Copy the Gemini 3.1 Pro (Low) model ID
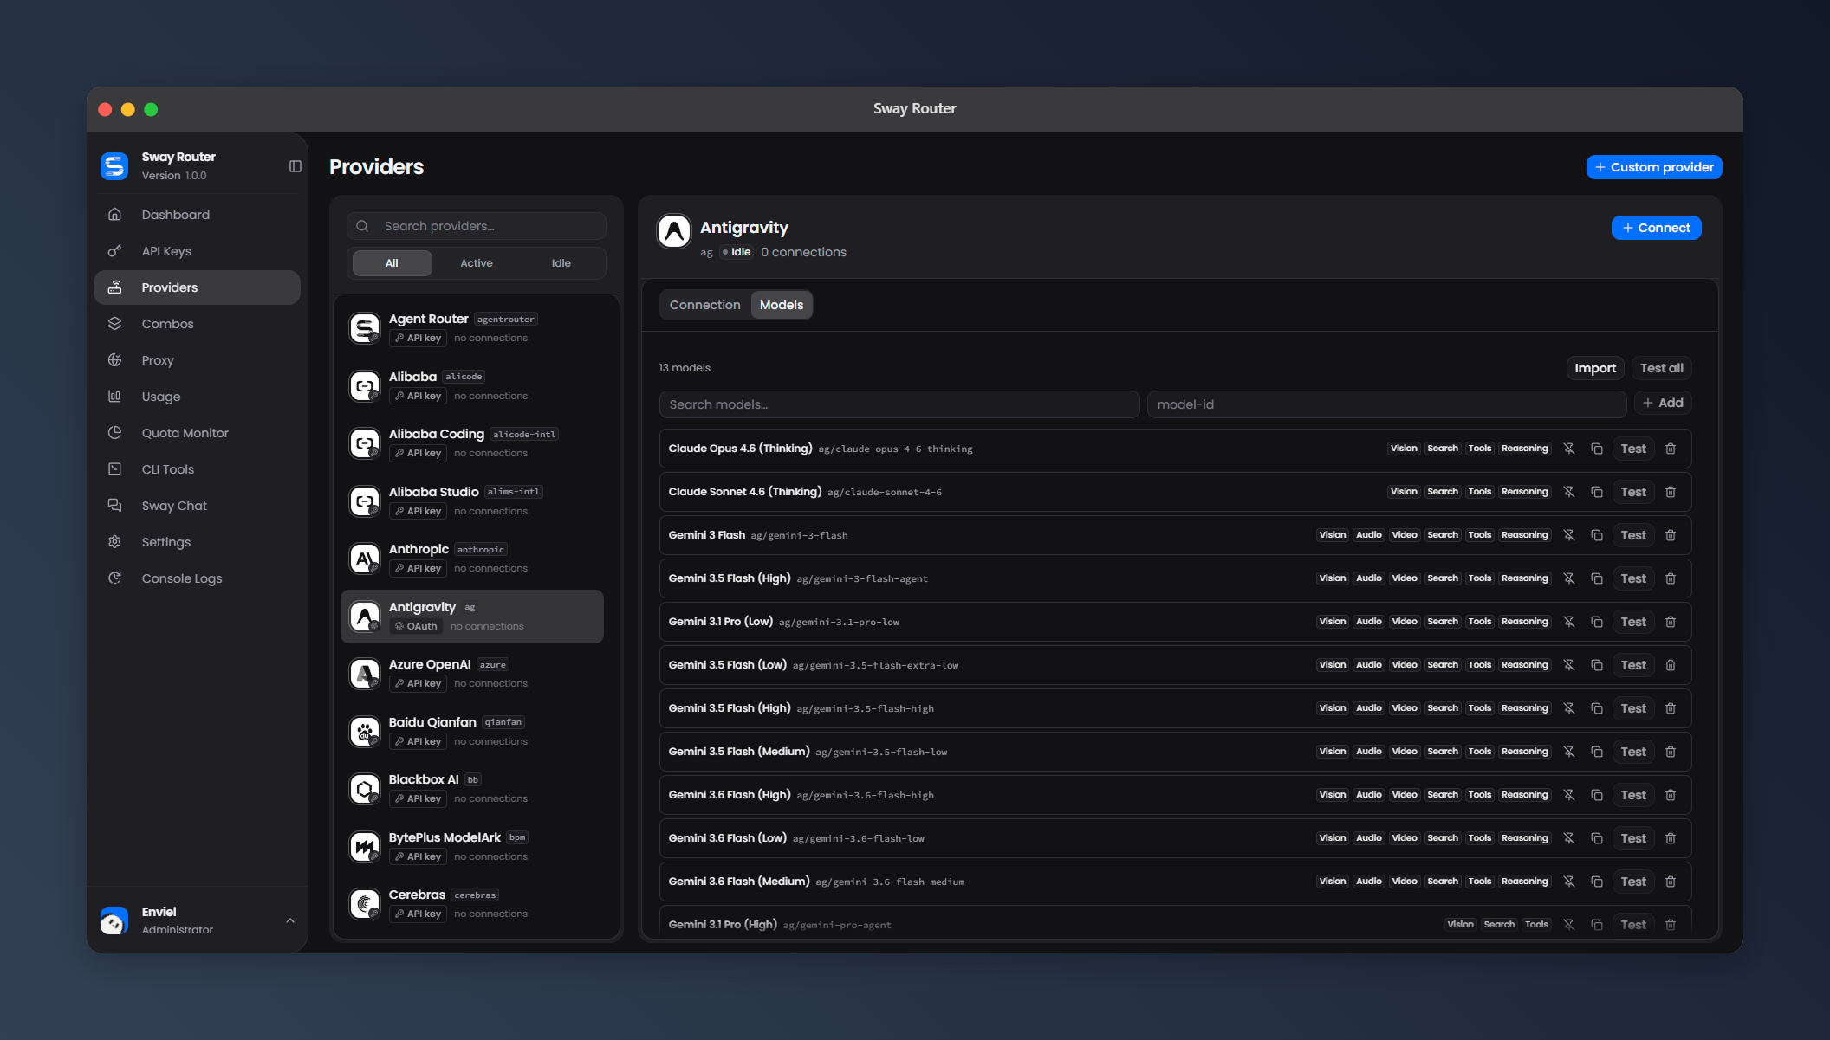The image size is (1830, 1040). pyautogui.click(x=1597, y=622)
